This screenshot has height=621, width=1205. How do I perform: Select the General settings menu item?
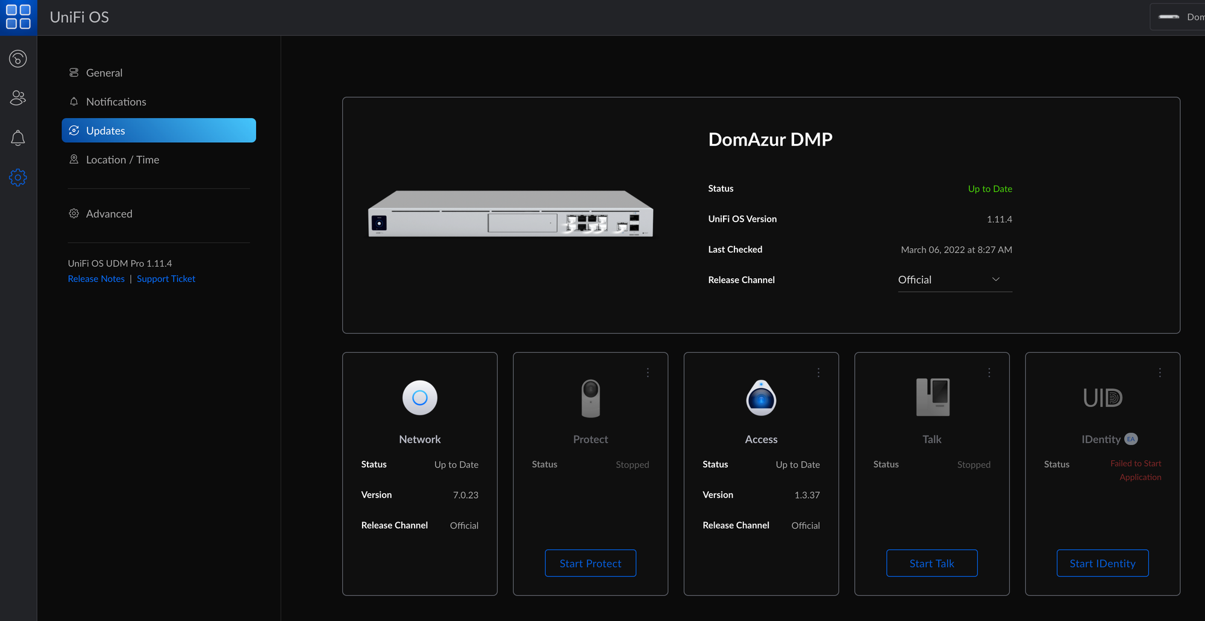[x=158, y=73]
